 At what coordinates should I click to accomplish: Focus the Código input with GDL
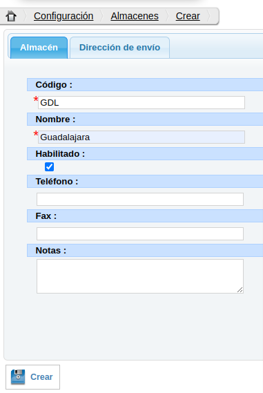(142, 102)
